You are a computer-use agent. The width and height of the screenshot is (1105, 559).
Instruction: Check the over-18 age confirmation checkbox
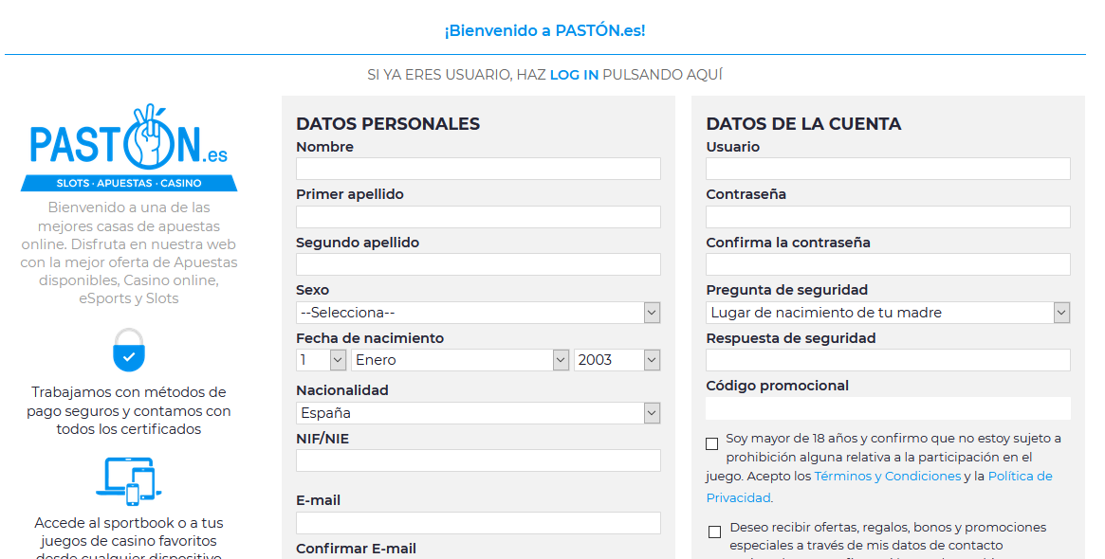click(x=711, y=443)
